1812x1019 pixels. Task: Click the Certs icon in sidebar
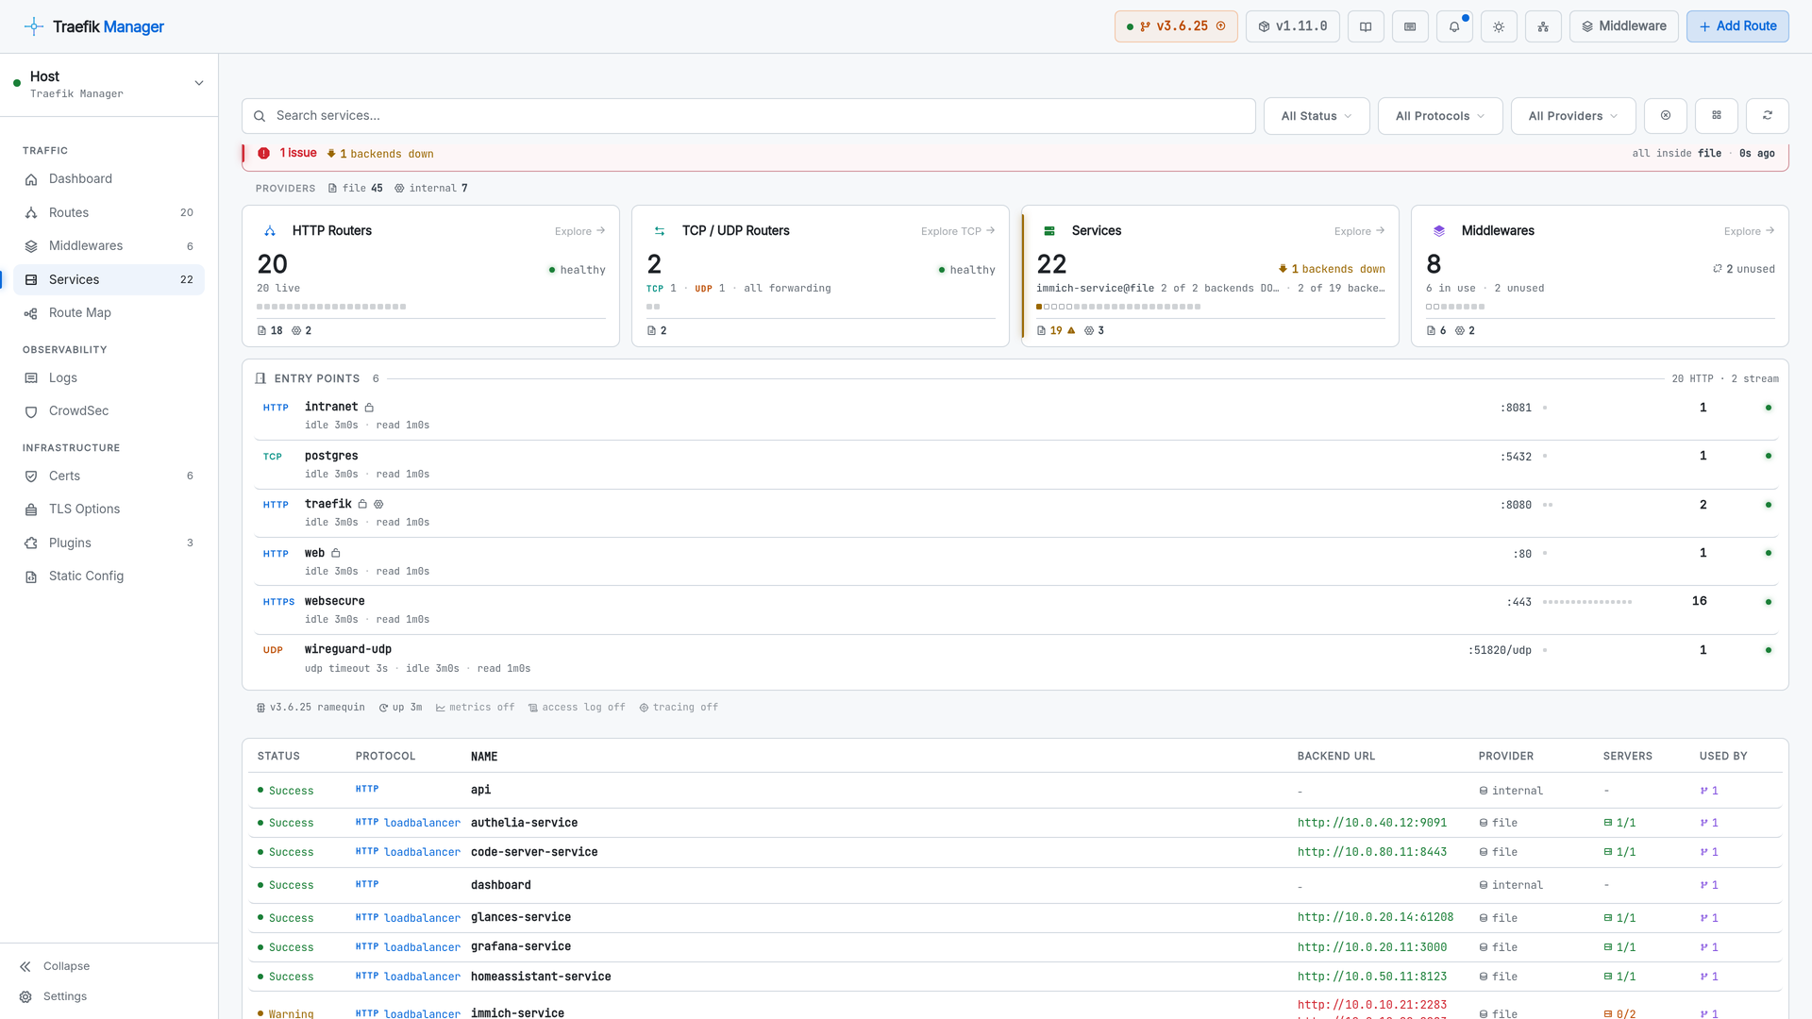click(31, 476)
